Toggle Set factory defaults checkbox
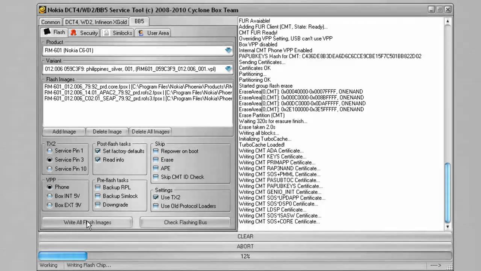The image size is (481, 271). coord(98,151)
